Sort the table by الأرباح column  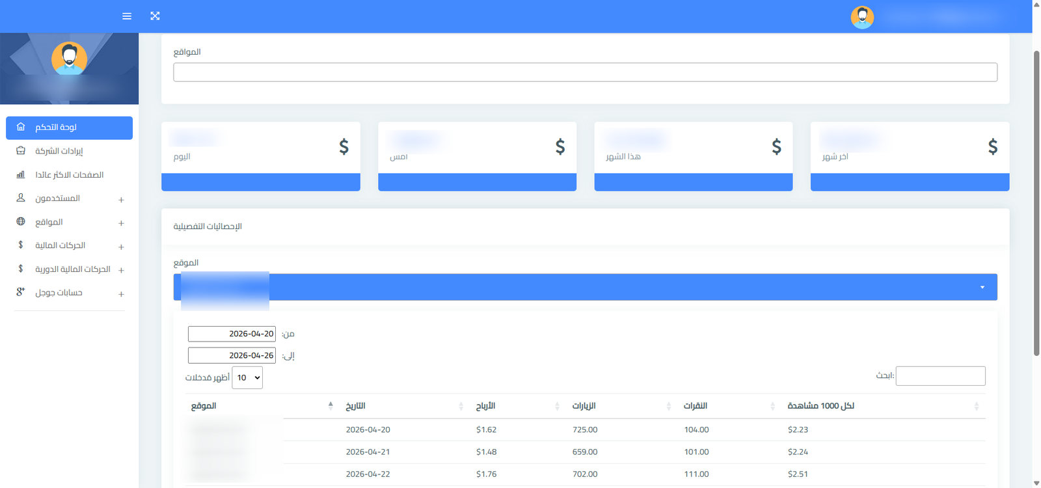485,406
